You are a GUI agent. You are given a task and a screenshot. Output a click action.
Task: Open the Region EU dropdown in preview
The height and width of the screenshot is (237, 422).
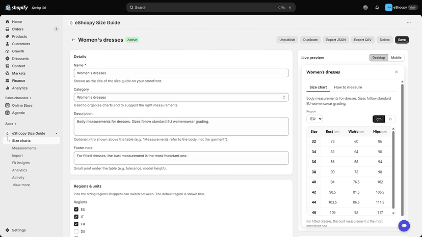click(314, 119)
